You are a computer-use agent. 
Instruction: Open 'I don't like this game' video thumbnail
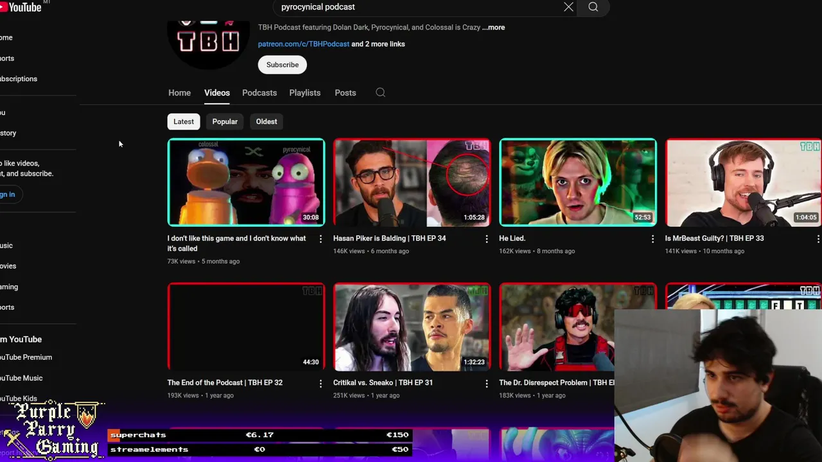point(246,182)
